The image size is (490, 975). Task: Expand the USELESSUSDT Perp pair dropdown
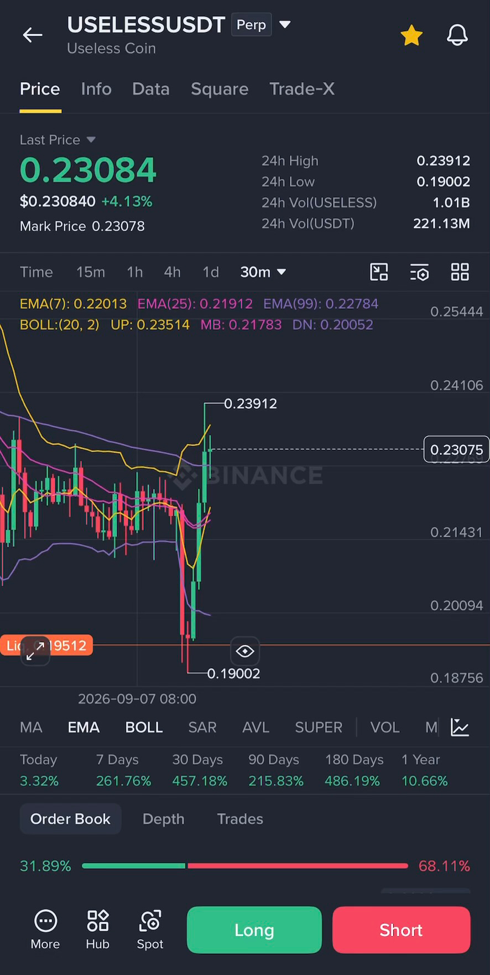pos(285,24)
